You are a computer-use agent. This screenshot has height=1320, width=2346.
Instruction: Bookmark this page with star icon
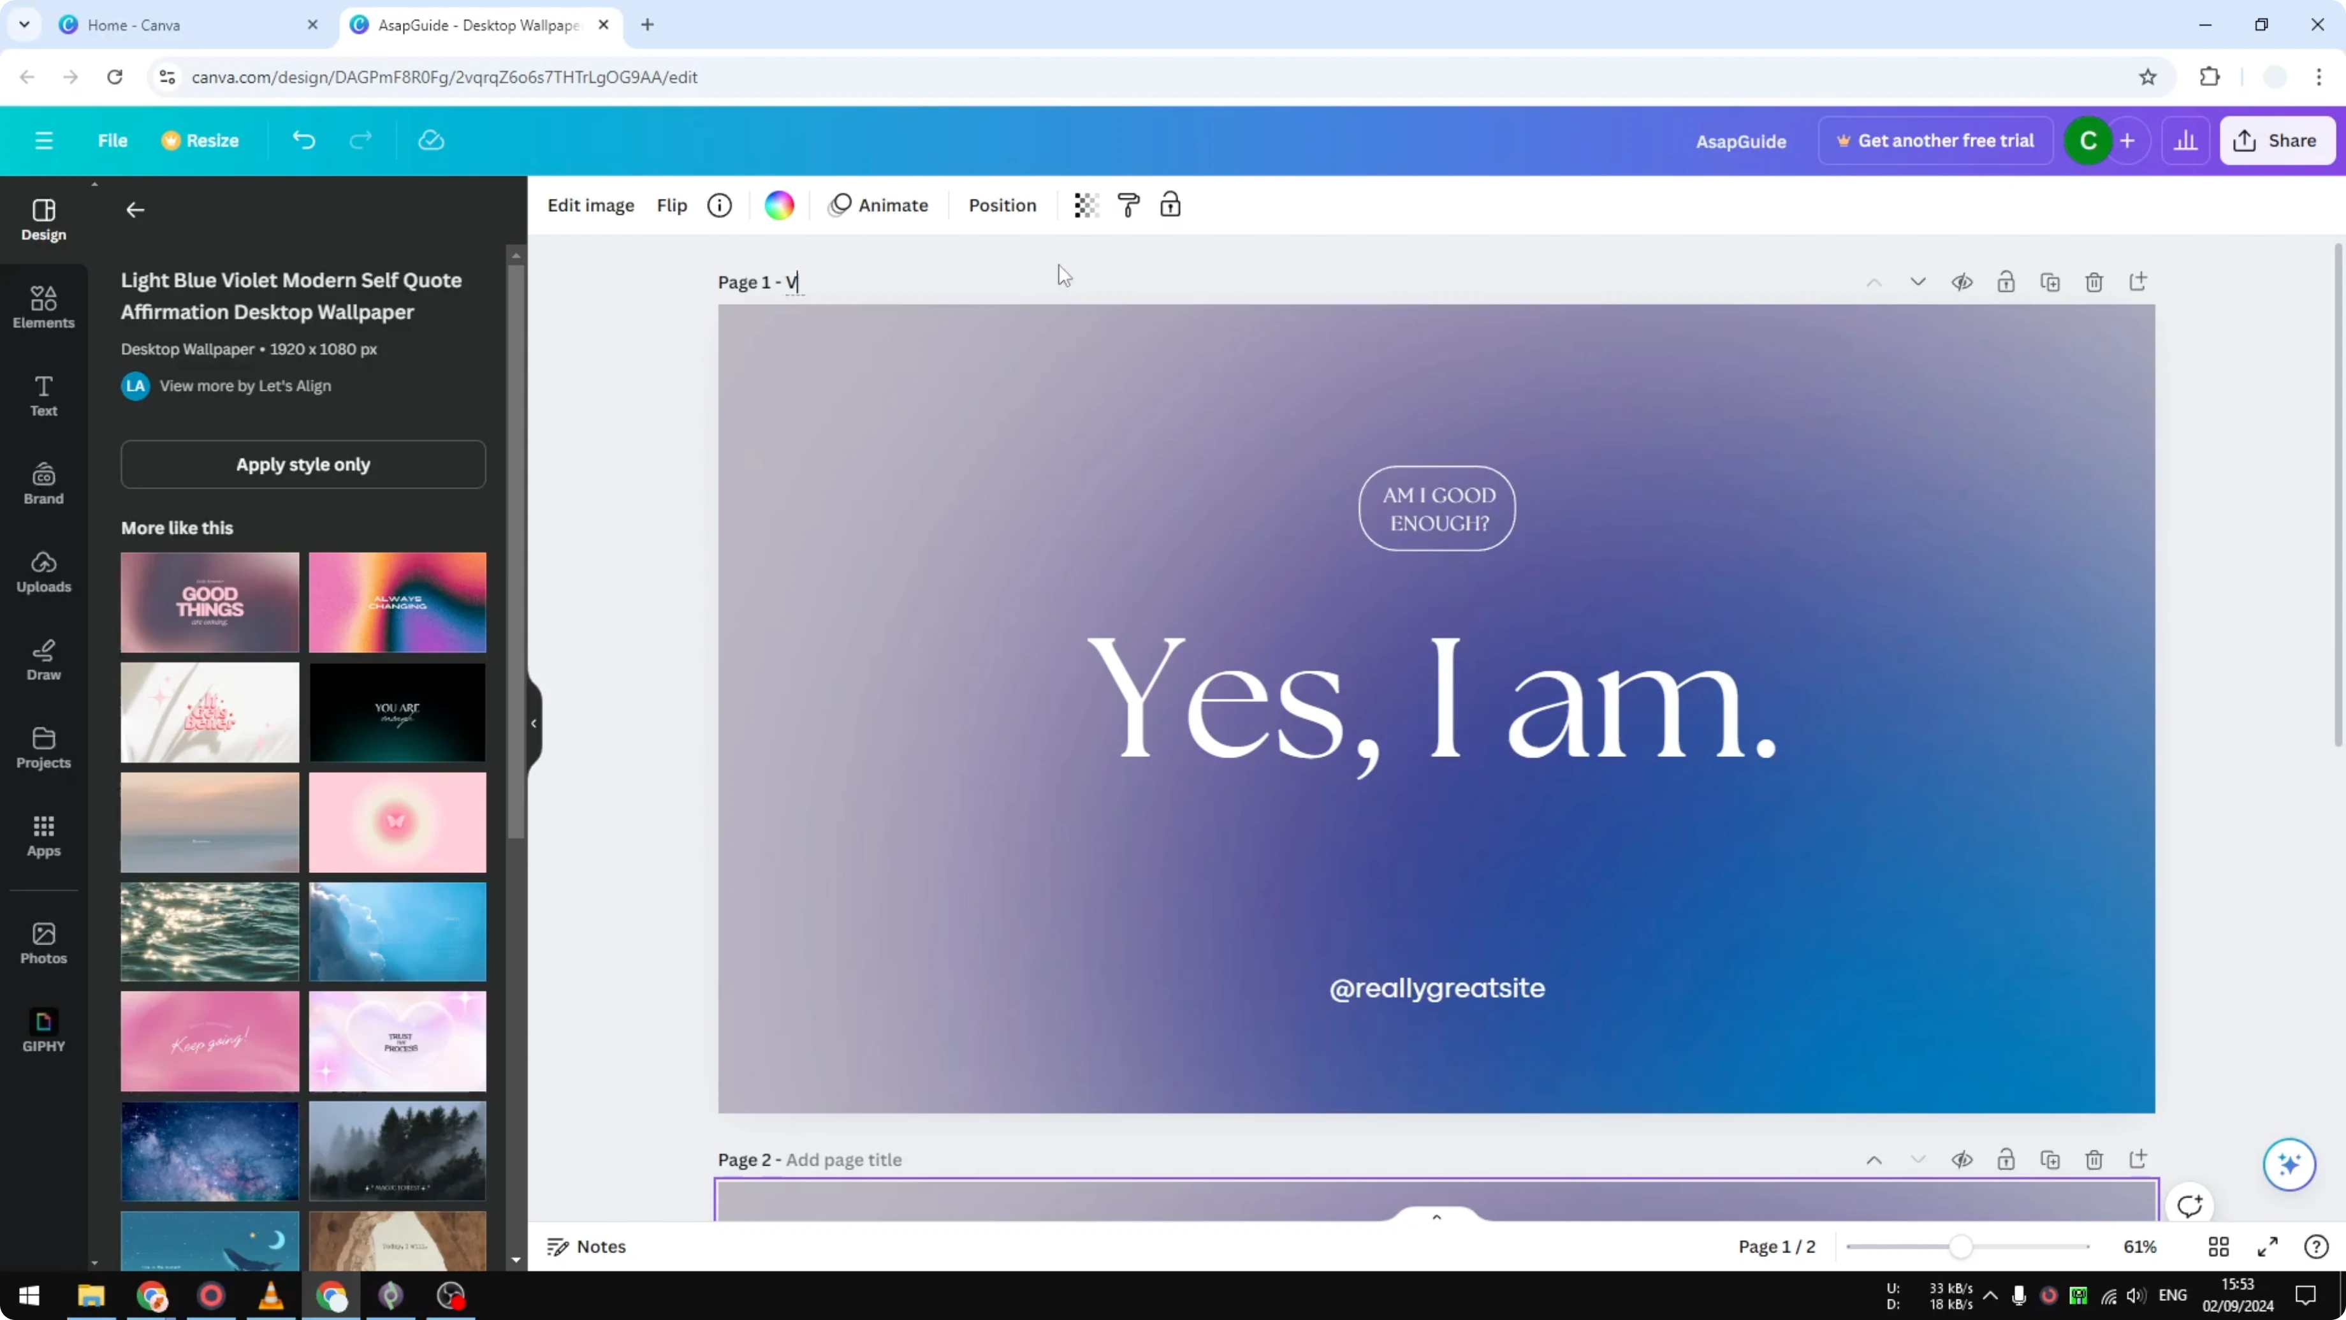pos(2148,77)
